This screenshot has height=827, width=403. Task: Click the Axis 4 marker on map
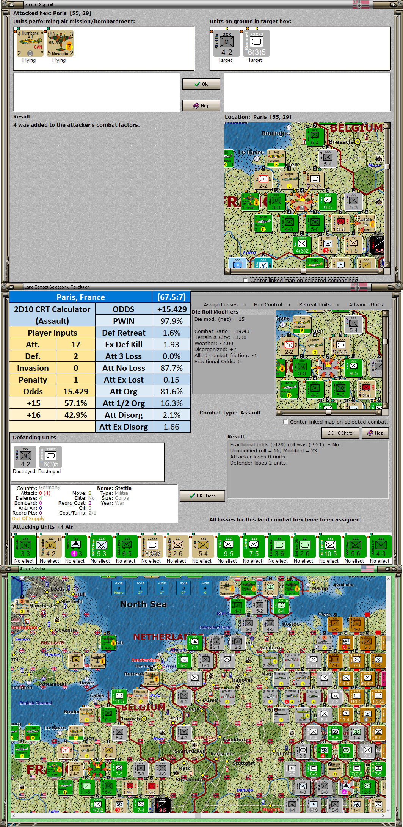[x=205, y=588]
